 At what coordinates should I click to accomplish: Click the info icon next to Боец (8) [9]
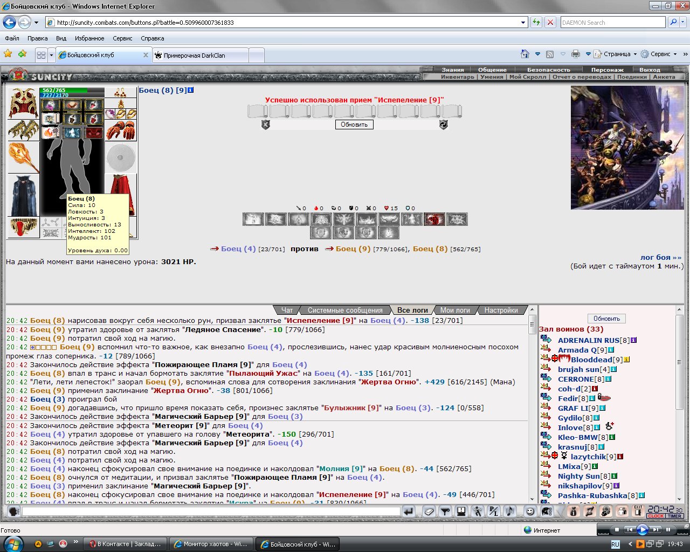click(x=190, y=90)
